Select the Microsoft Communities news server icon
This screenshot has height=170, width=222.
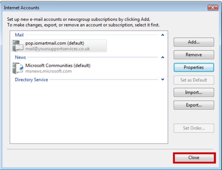coord(18,68)
